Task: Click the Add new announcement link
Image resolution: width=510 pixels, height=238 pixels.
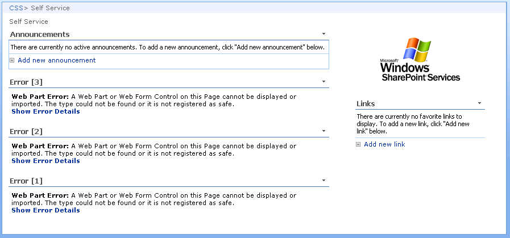Action: [57, 60]
